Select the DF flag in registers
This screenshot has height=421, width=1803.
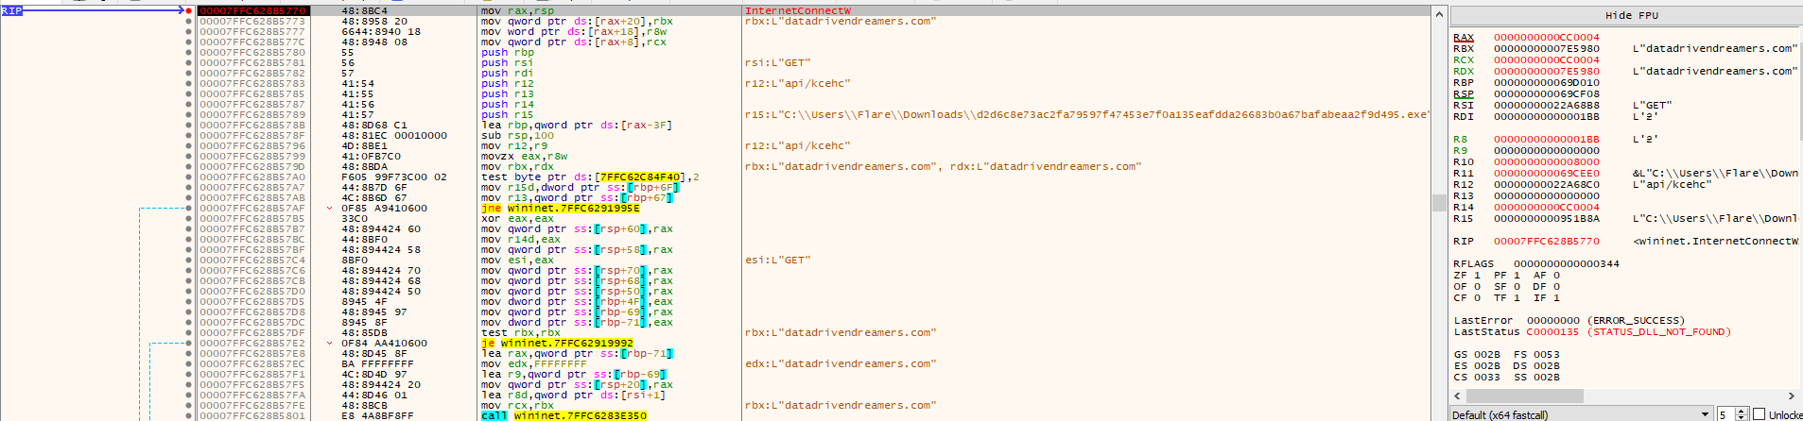(x=1547, y=287)
